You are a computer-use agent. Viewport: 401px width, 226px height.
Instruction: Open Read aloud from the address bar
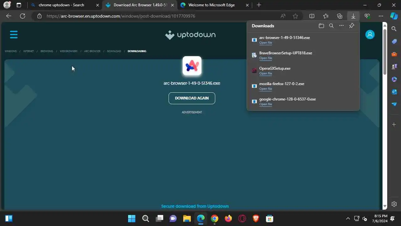point(283,16)
